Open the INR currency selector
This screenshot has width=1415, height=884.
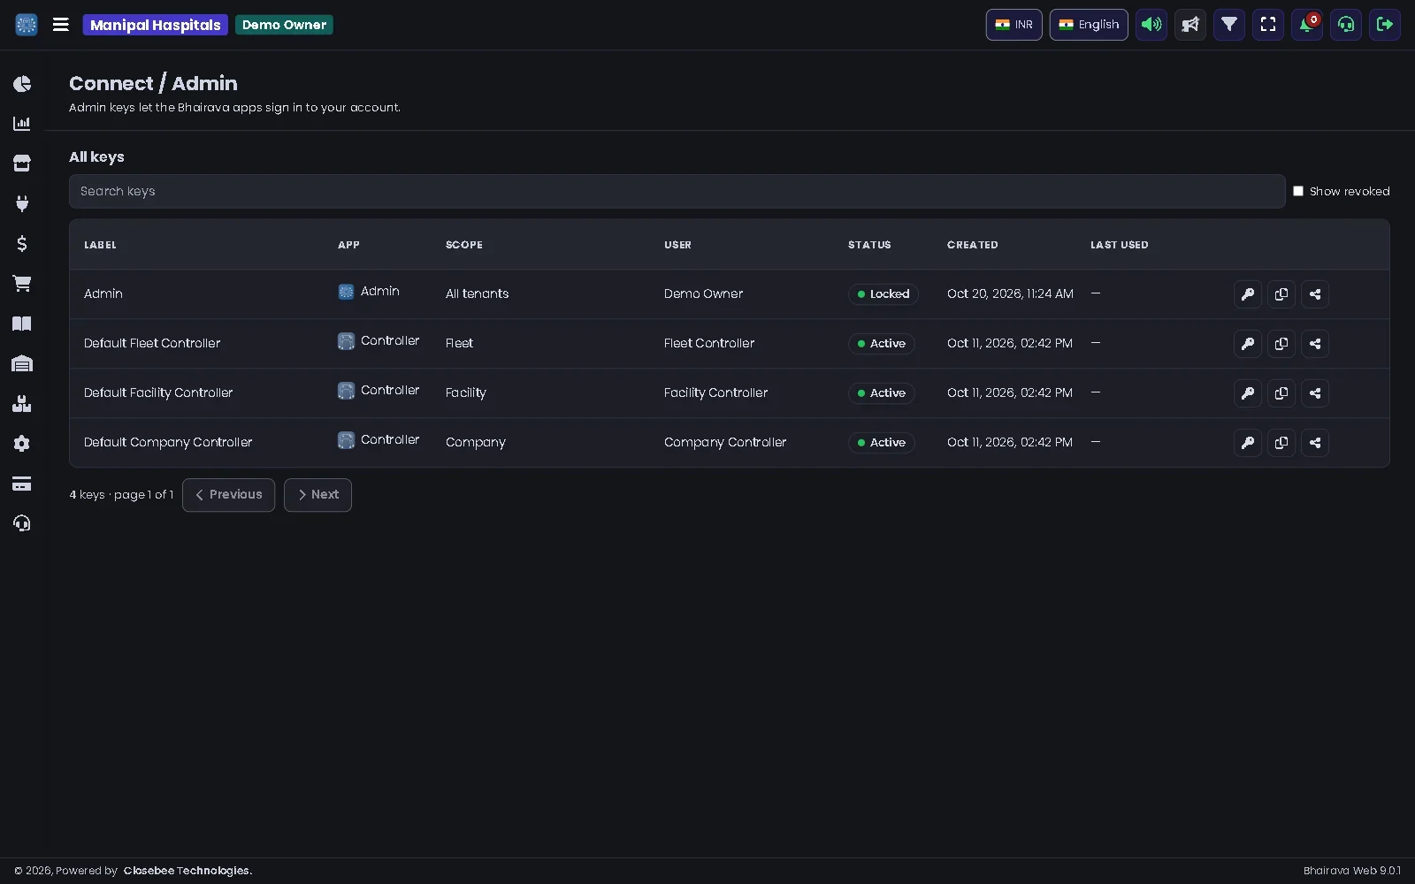point(1013,25)
